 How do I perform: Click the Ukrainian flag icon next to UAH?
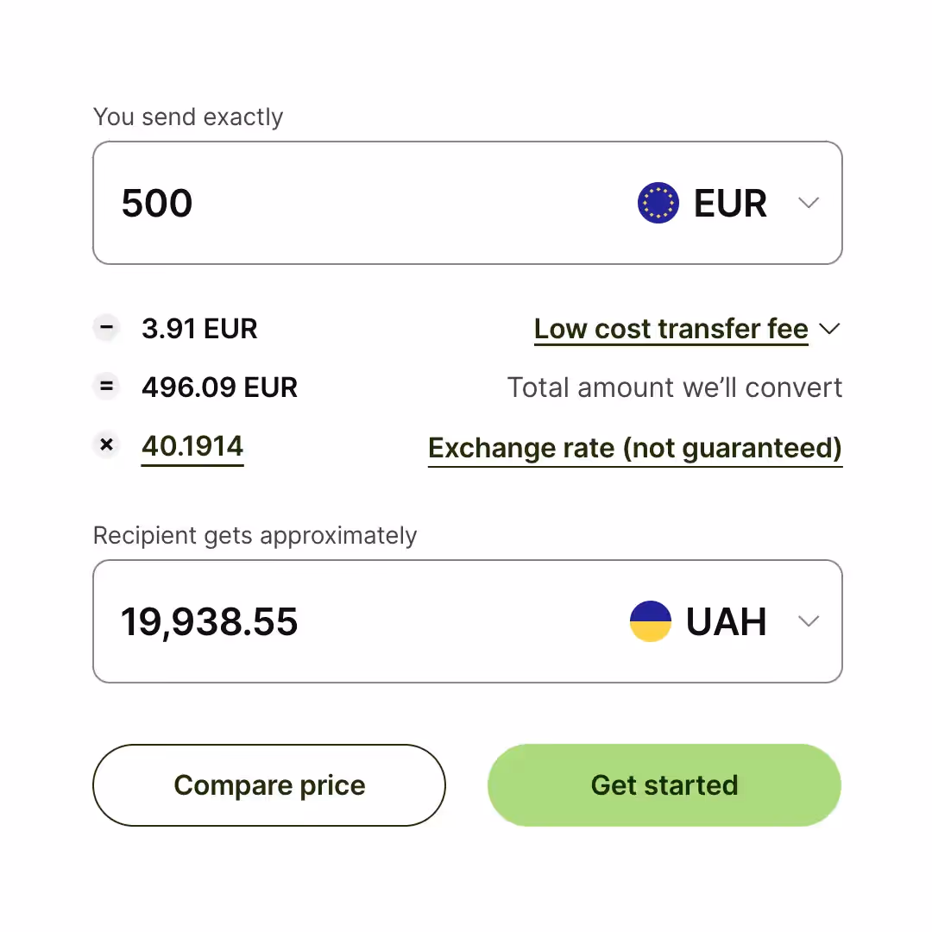(651, 620)
